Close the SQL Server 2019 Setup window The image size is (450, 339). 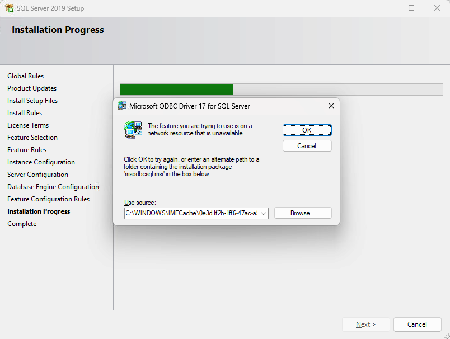[x=437, y=8]
